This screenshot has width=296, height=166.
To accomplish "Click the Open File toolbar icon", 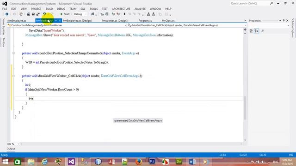I will [28, 14].
